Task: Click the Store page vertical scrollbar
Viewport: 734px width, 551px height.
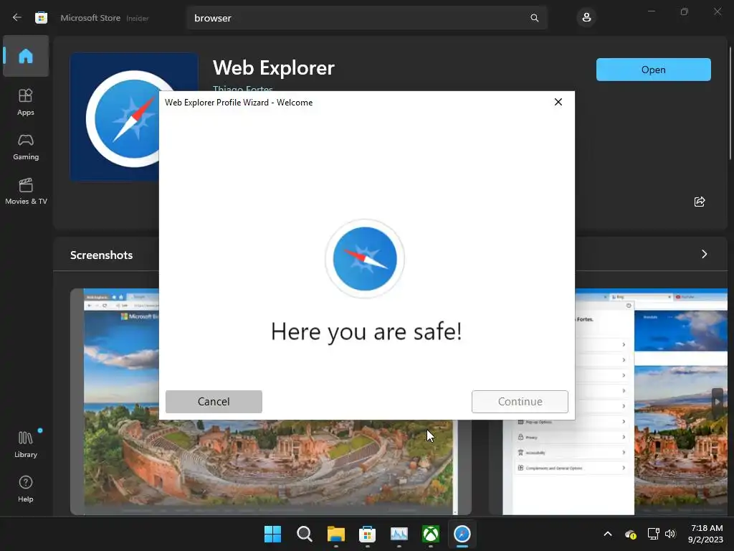Action: click(x=730, y=103)
